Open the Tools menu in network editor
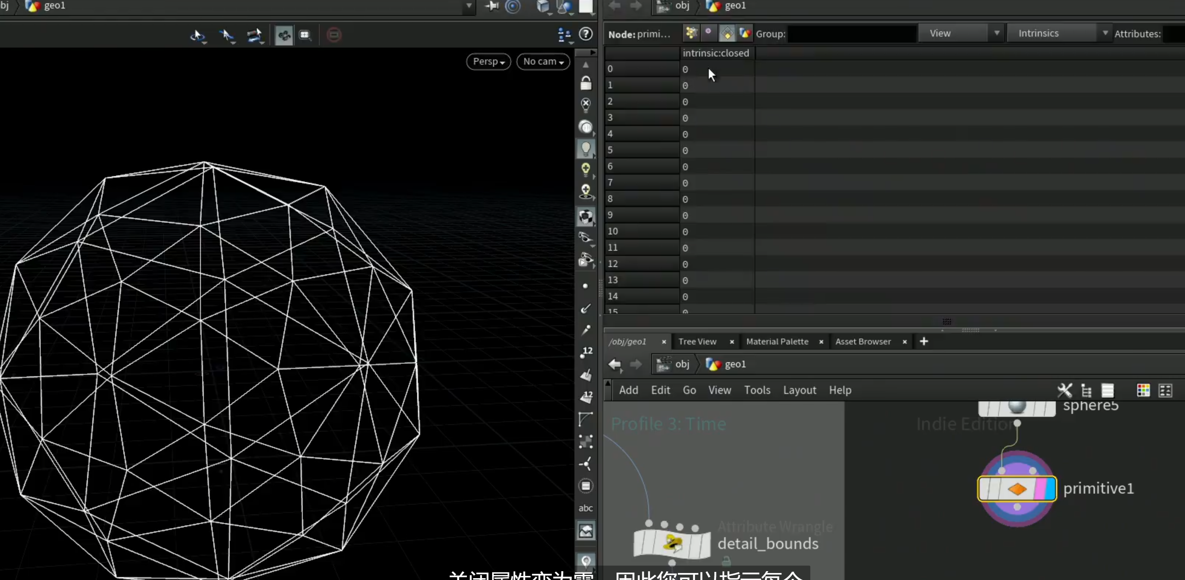This screenshot has height=580, width=1185. click(x=757, y=391)
